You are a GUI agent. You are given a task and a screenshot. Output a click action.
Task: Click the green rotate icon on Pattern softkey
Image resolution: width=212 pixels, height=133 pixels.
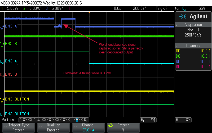(111, 125)
